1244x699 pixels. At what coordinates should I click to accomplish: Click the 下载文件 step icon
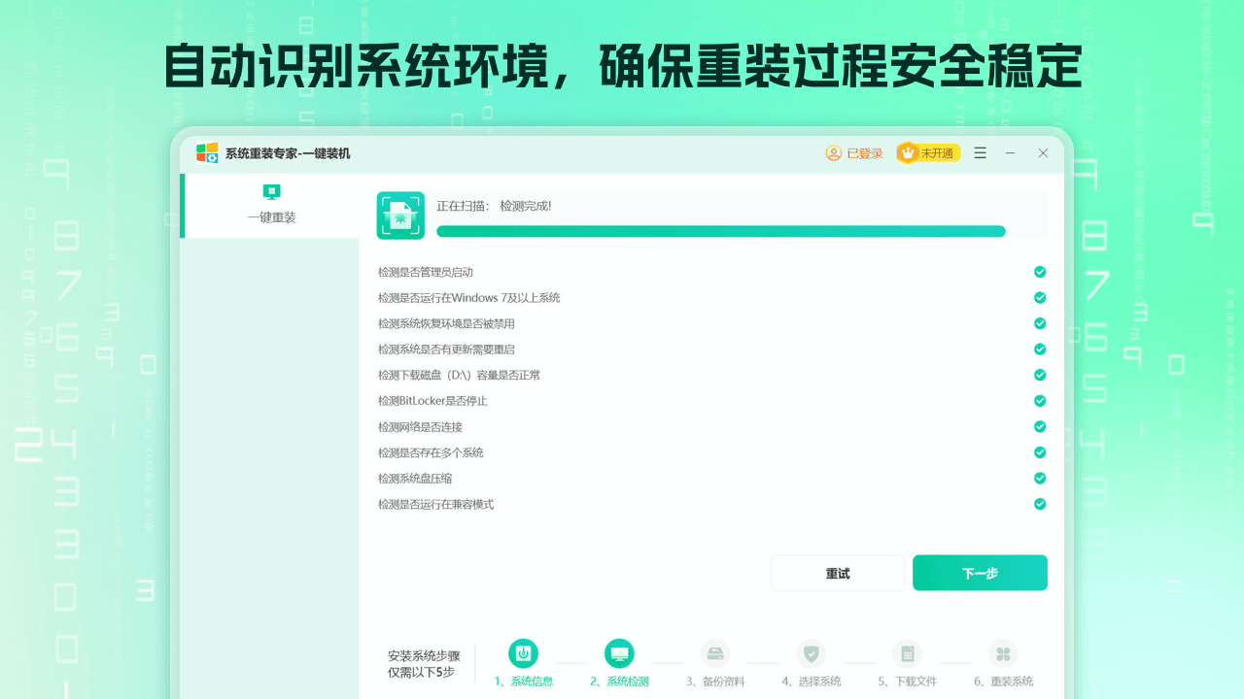coord(908,653)
